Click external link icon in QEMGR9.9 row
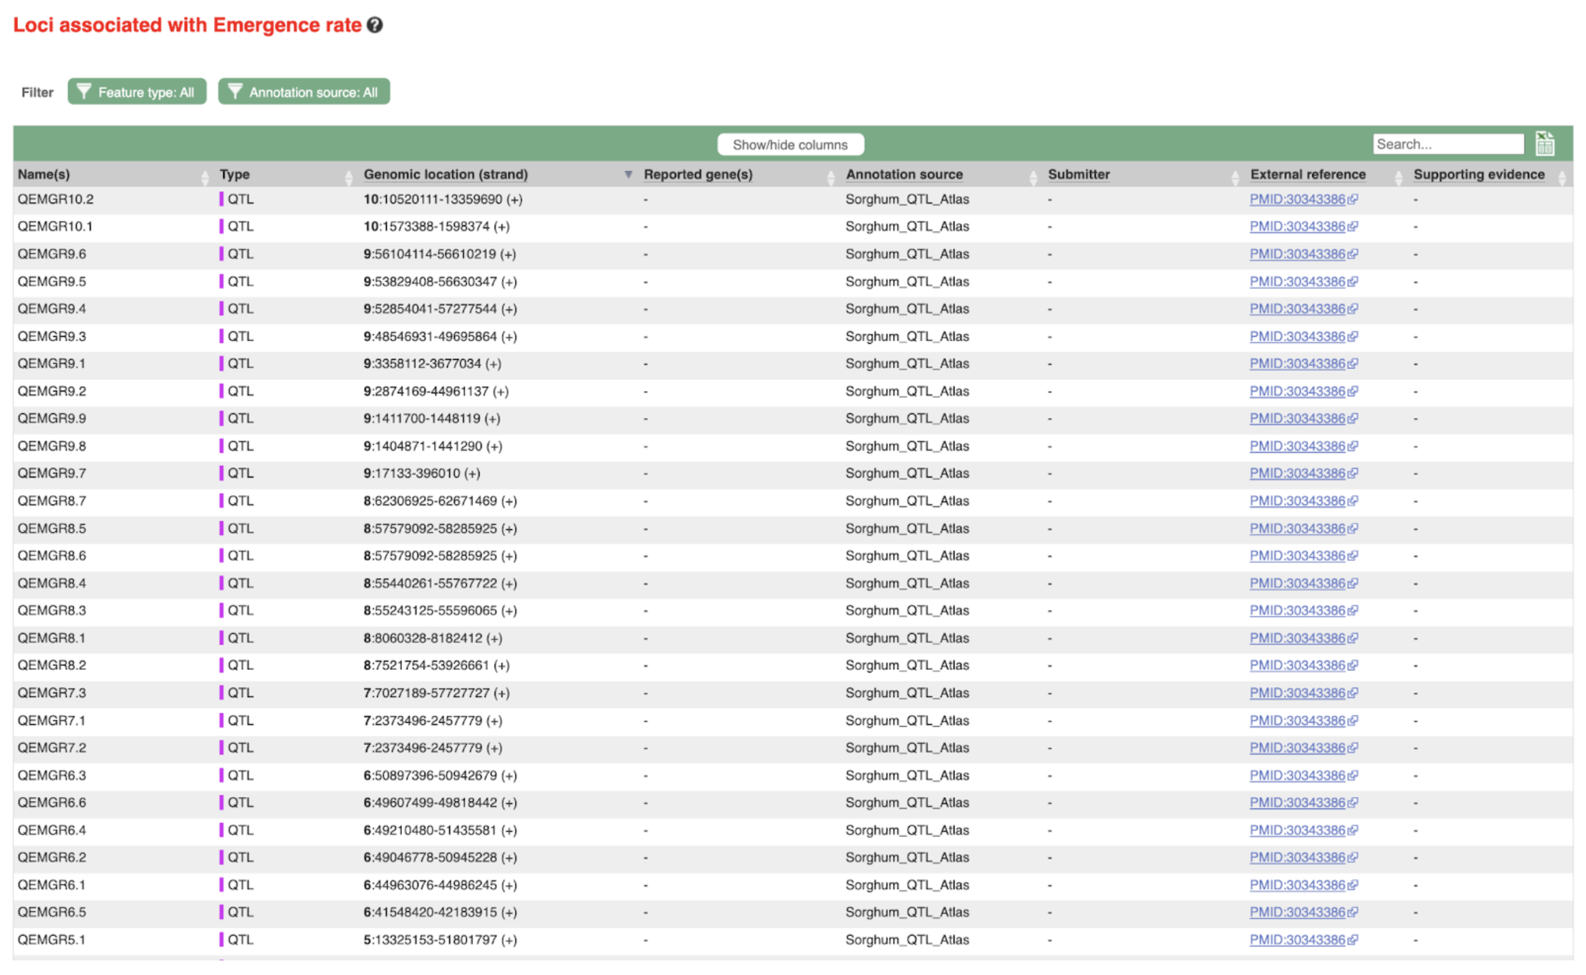1586x975 pixels. click(1352, 418)
